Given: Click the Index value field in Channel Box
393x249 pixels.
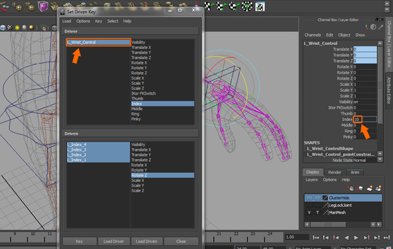Looking at the screenshot, I should (365, 119).
